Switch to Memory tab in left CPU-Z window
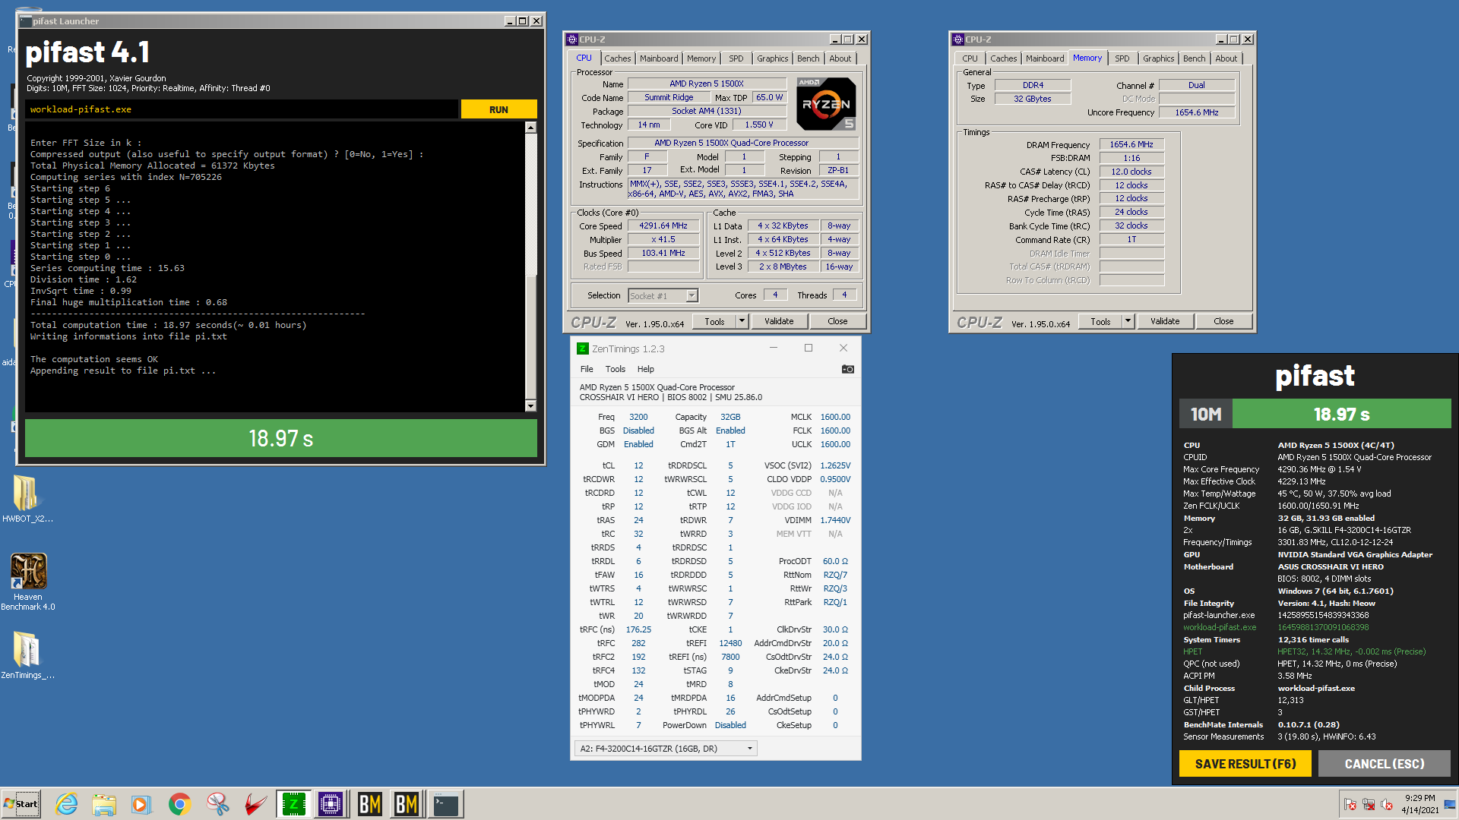Viewport: 1459px width, 820px height. [x=701, y=58]
